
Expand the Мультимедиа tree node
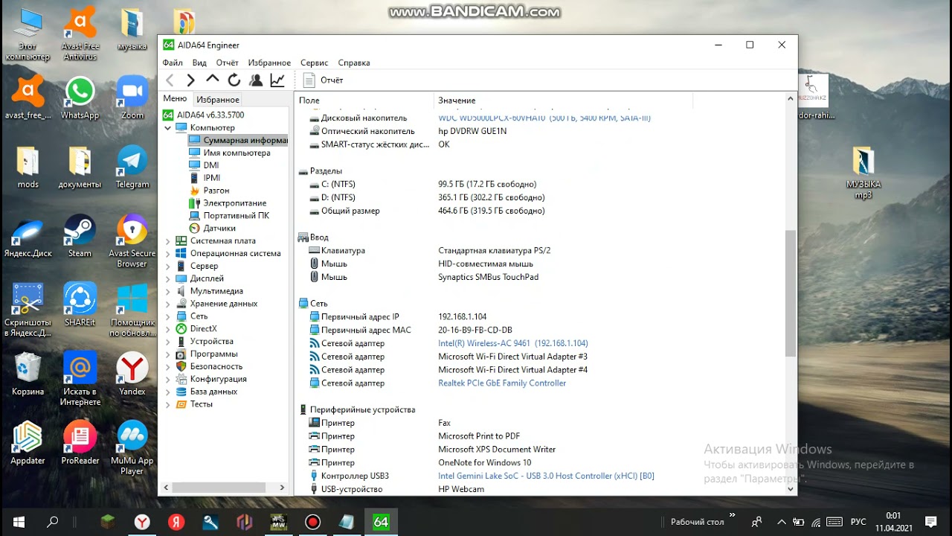(x=168, y=292)
